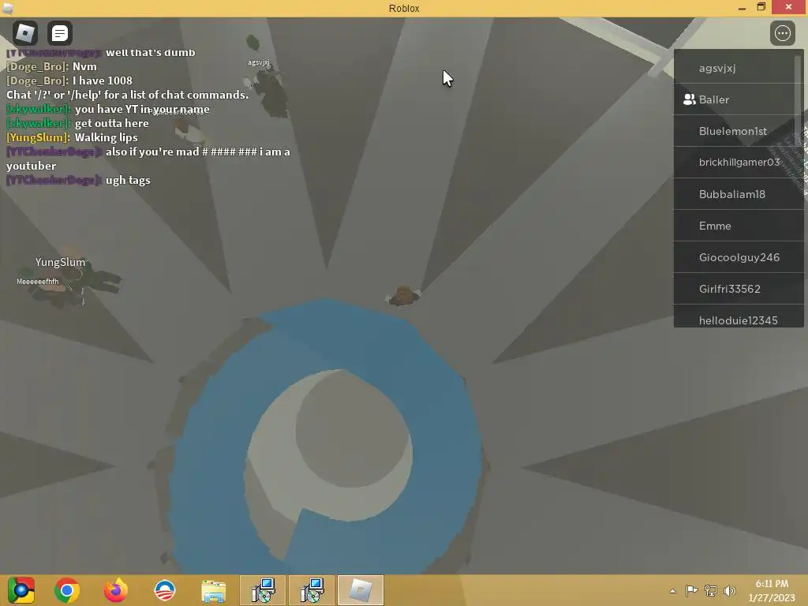Image resolution: width=808 pixels, height=606 pixels.
Task: Open the colorful first taskbar app icon
Action: pyautogui.click(x=21, y=590)
